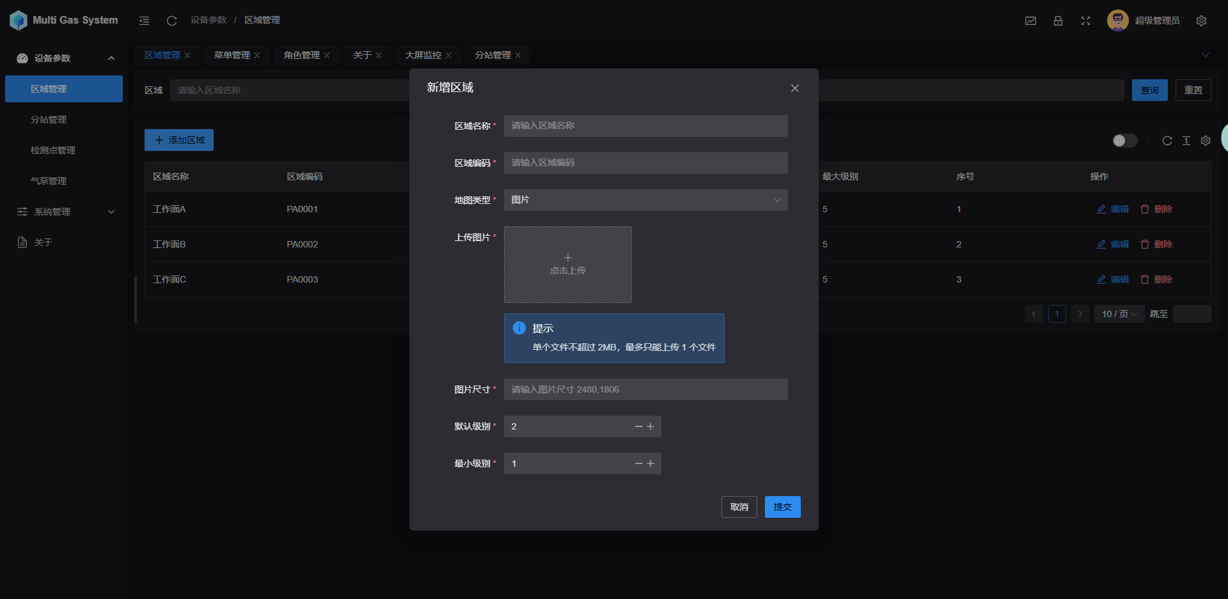Close the 区域管理 tab with its X
Viewport: 1228px width, 599px height.
click(187, 56)
